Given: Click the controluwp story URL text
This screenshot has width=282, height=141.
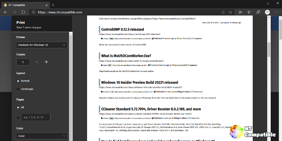Looking at the screenshot, I should (x=129, y=34).
